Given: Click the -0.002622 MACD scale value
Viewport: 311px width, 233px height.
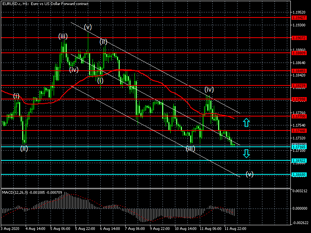Looking at the screenshot, I should pyautogui.click(x=299, y=223).
